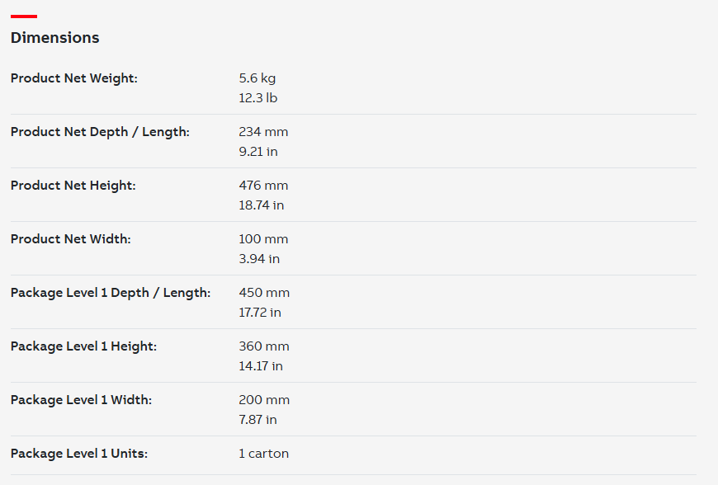The width and height of the screenshot is (718, 485).
Task: Select the Product Net Height label
Action: point(73,186)
